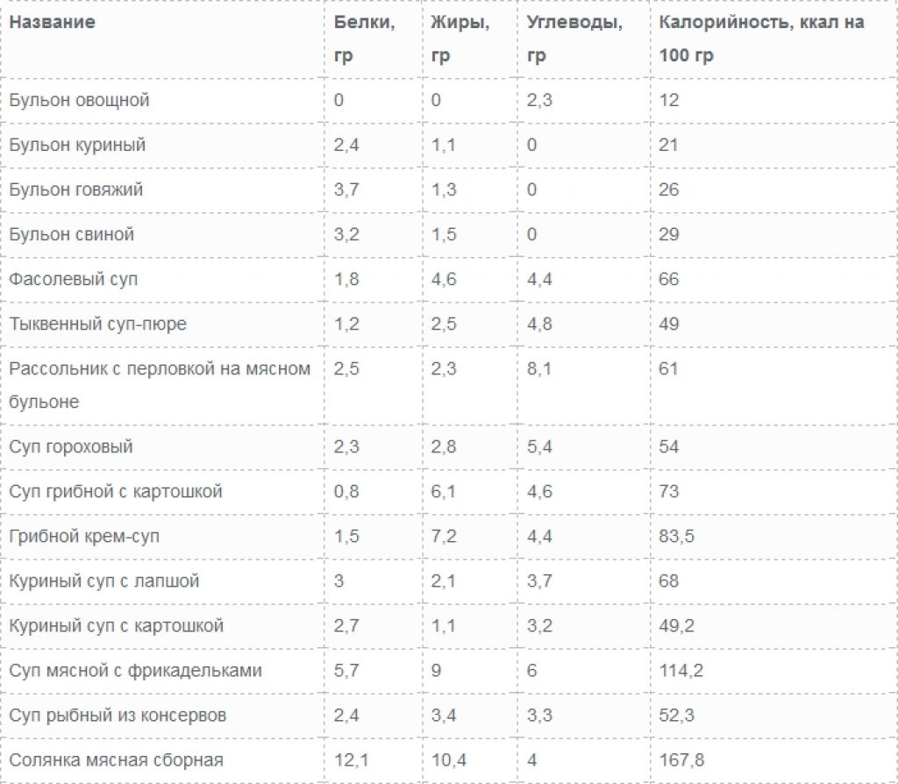The width and height of the screenshot is (898, 784).
Task: Click Тыквенный суп-пюре in the table
Action: click(x=98, y=324)
